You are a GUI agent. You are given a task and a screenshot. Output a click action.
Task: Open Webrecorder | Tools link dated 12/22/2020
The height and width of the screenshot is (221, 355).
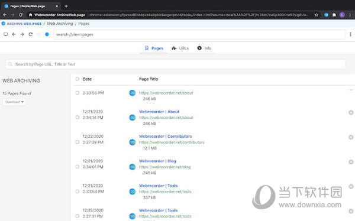pos(158,210)
